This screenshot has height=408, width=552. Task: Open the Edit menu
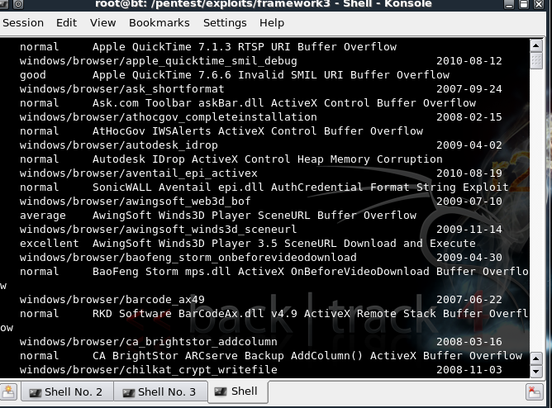point(66,23)
